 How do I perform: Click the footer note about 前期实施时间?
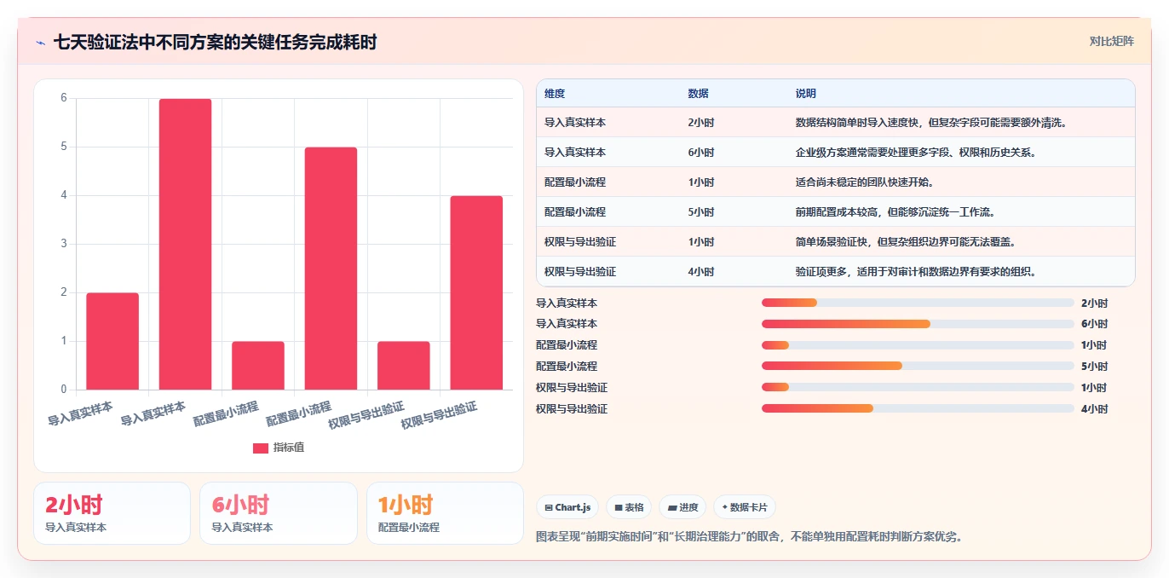click(748, 537)
